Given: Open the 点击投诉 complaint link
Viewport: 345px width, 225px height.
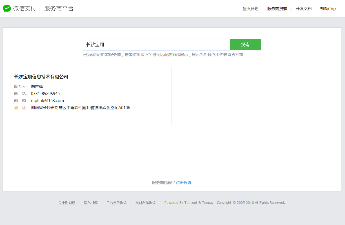Looking at the screenshot, I should pyautogui.click(x=184, y=183).
